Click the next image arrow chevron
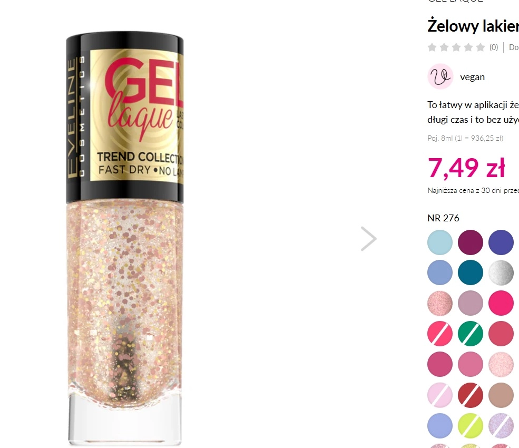The width and height of the screenshot is (519, 448). point(369,239)
